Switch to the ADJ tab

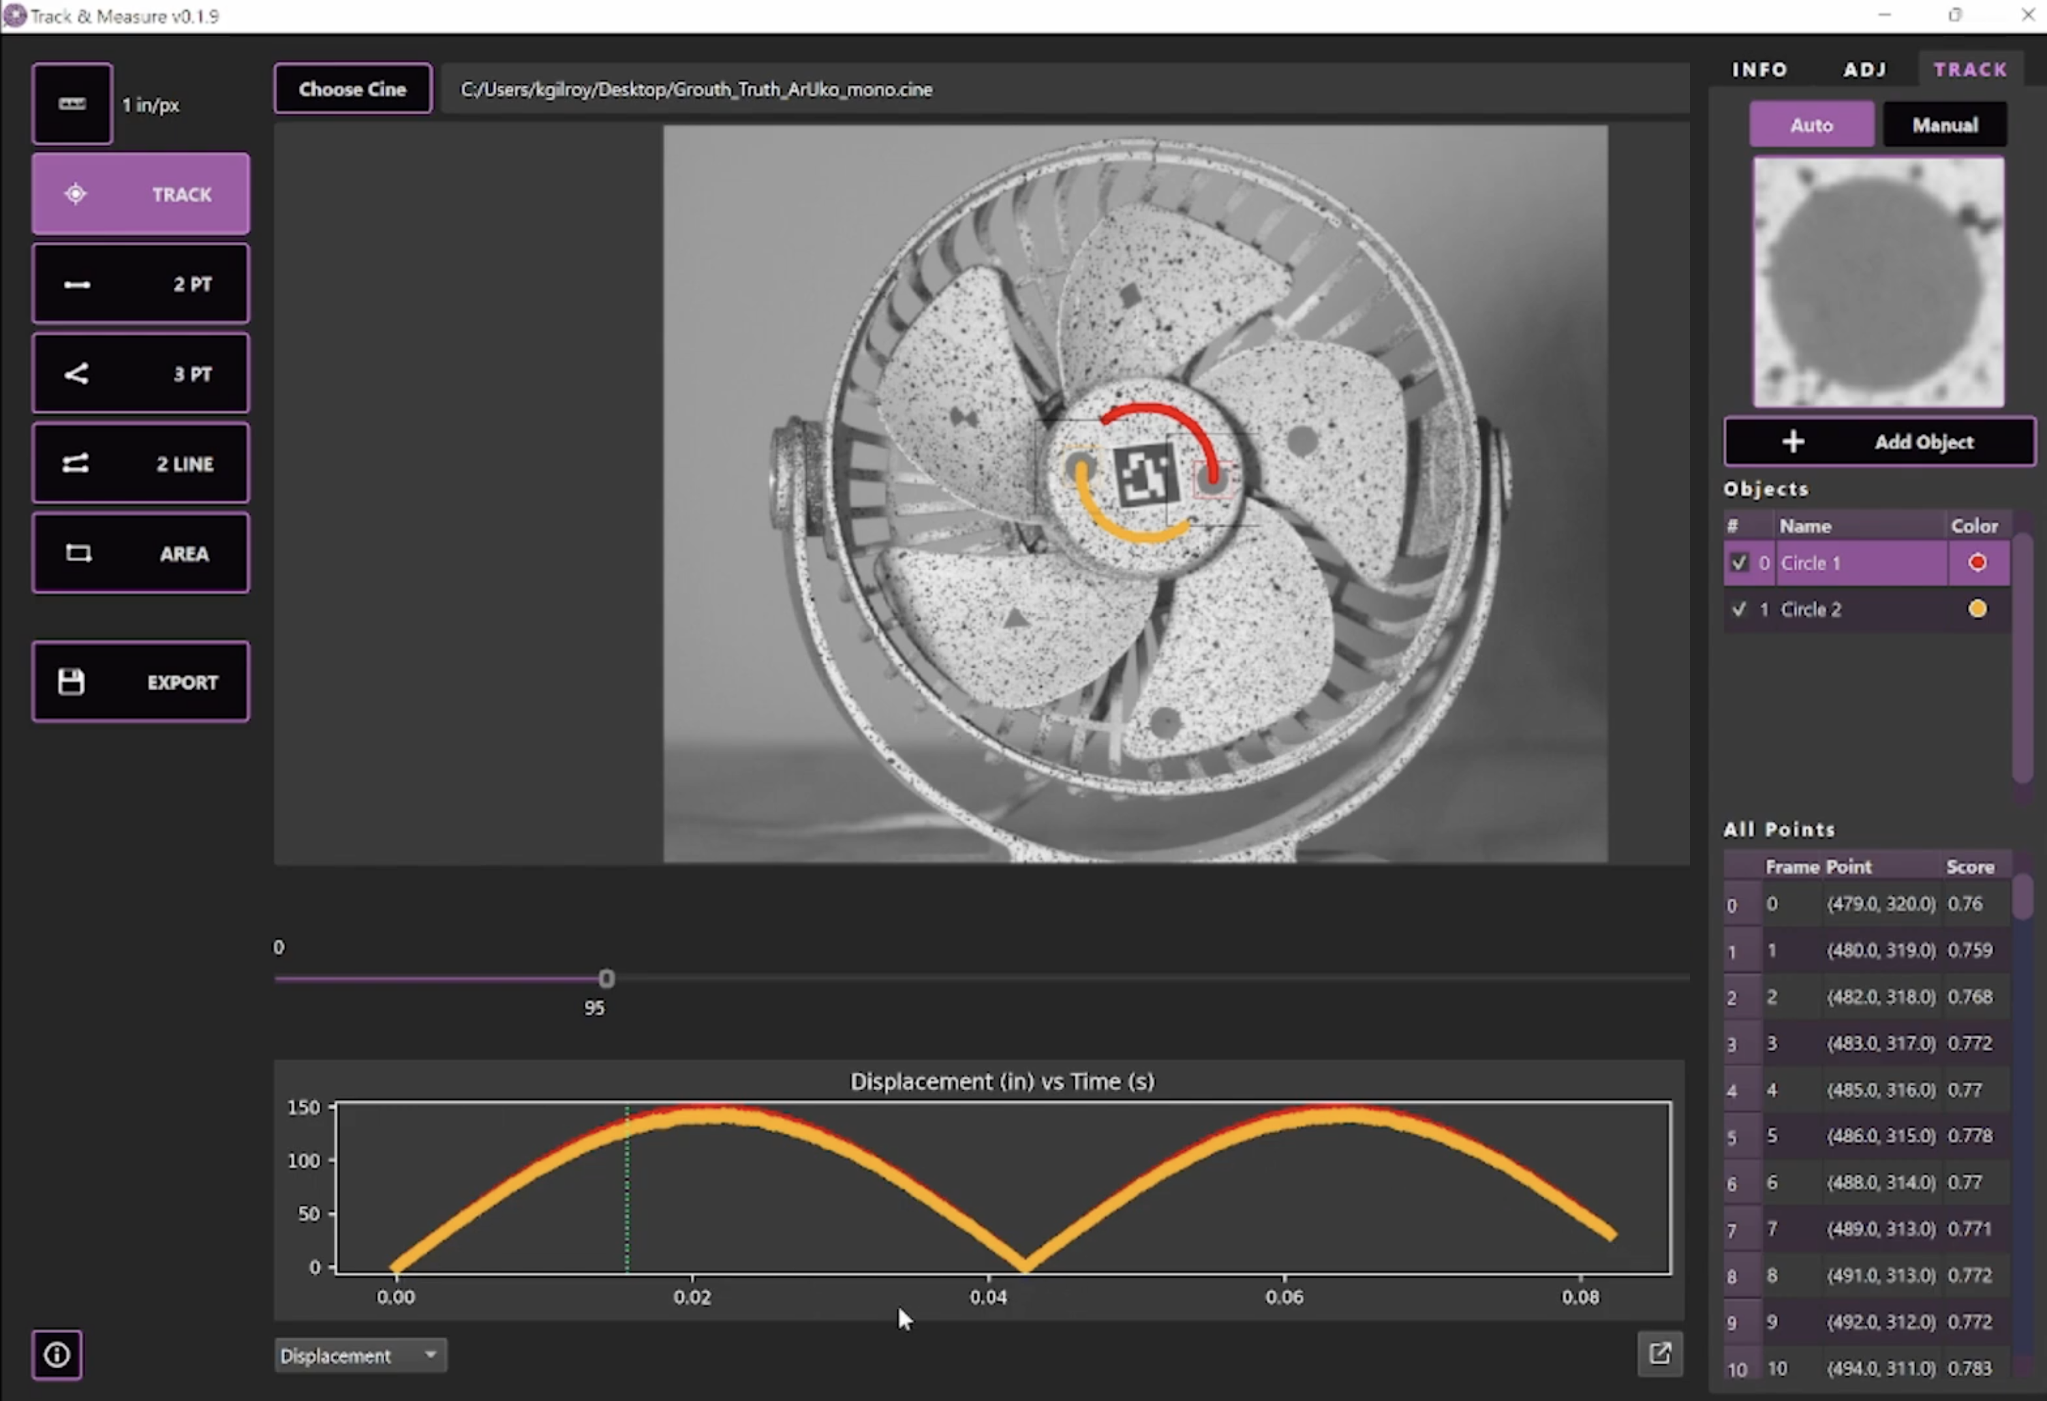pos(1864,70)
